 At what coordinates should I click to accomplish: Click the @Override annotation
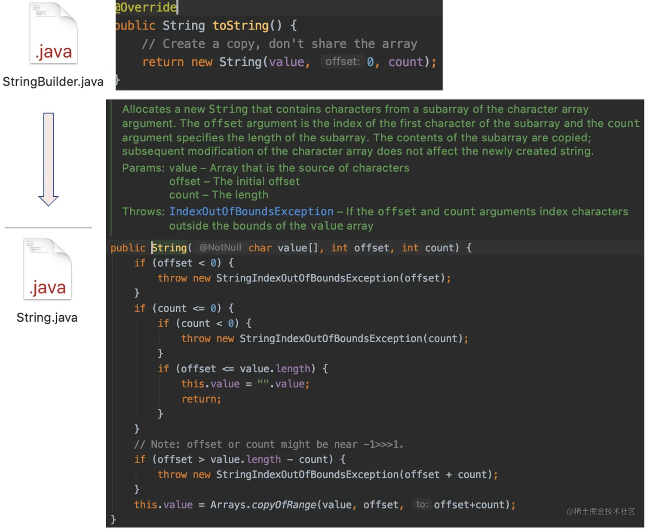coord(147,7)
